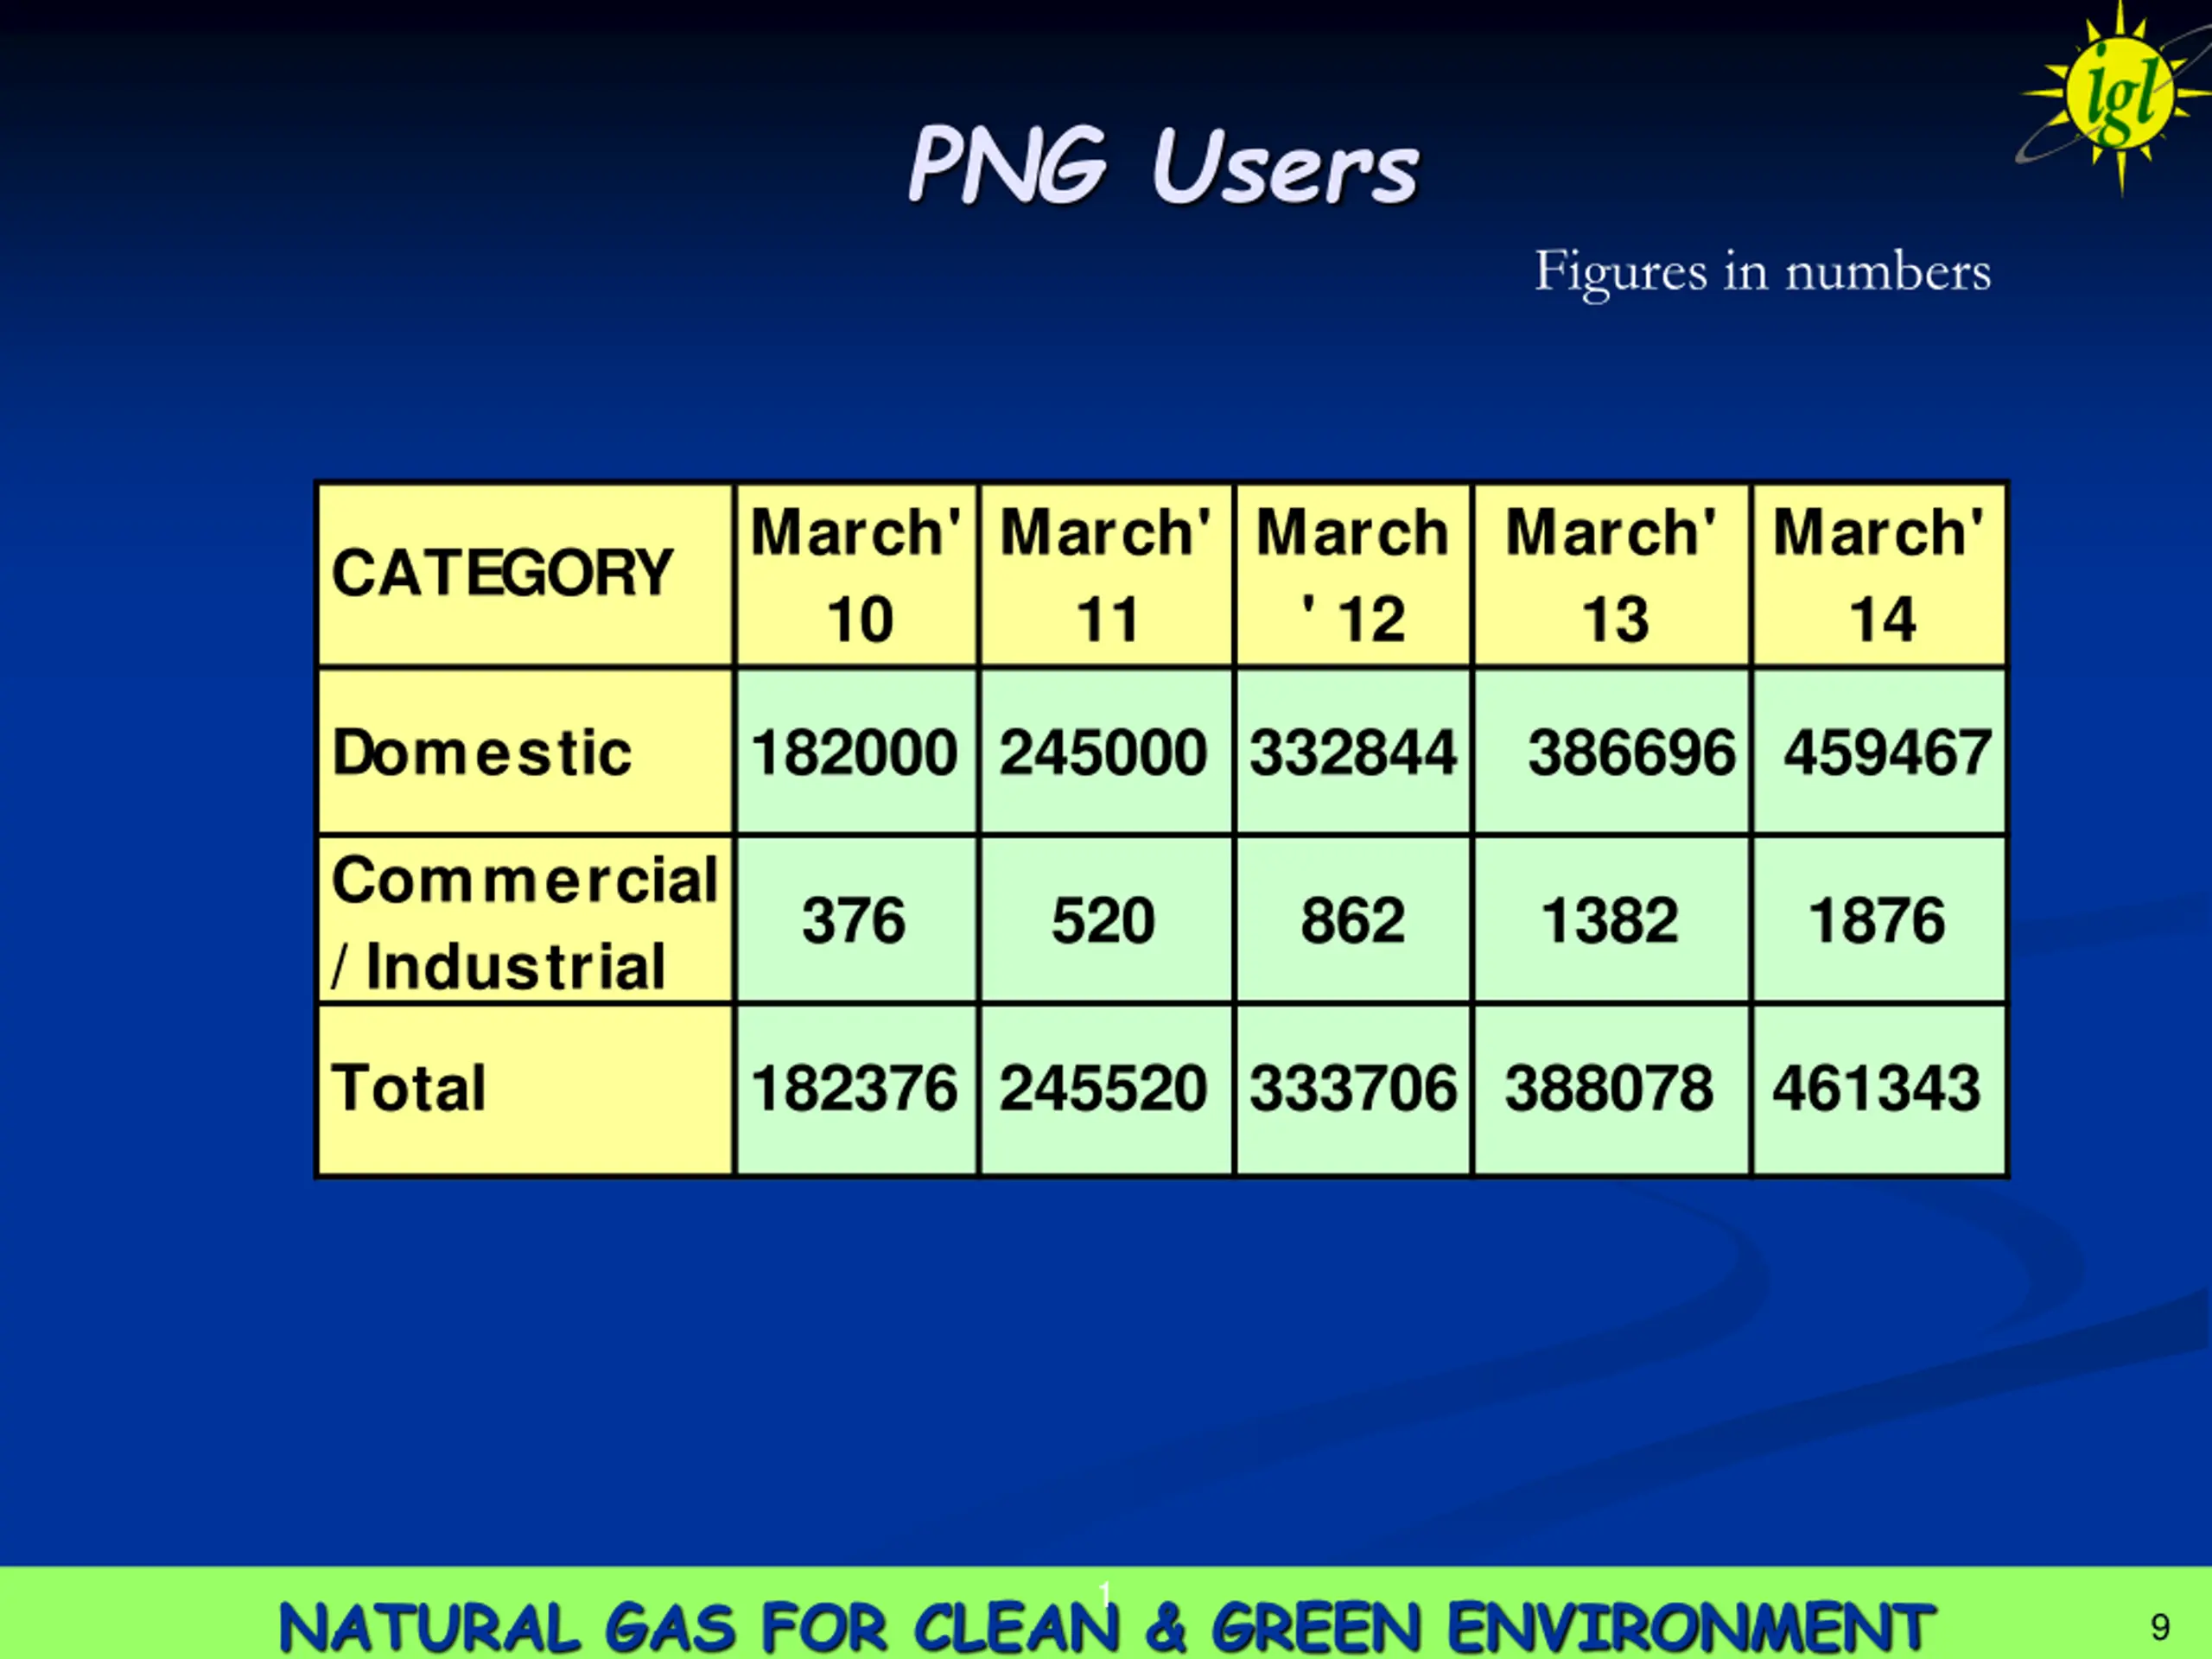Select the March' 11 column header
Screen dimensions: 2212x1659
click(1106, 575)
